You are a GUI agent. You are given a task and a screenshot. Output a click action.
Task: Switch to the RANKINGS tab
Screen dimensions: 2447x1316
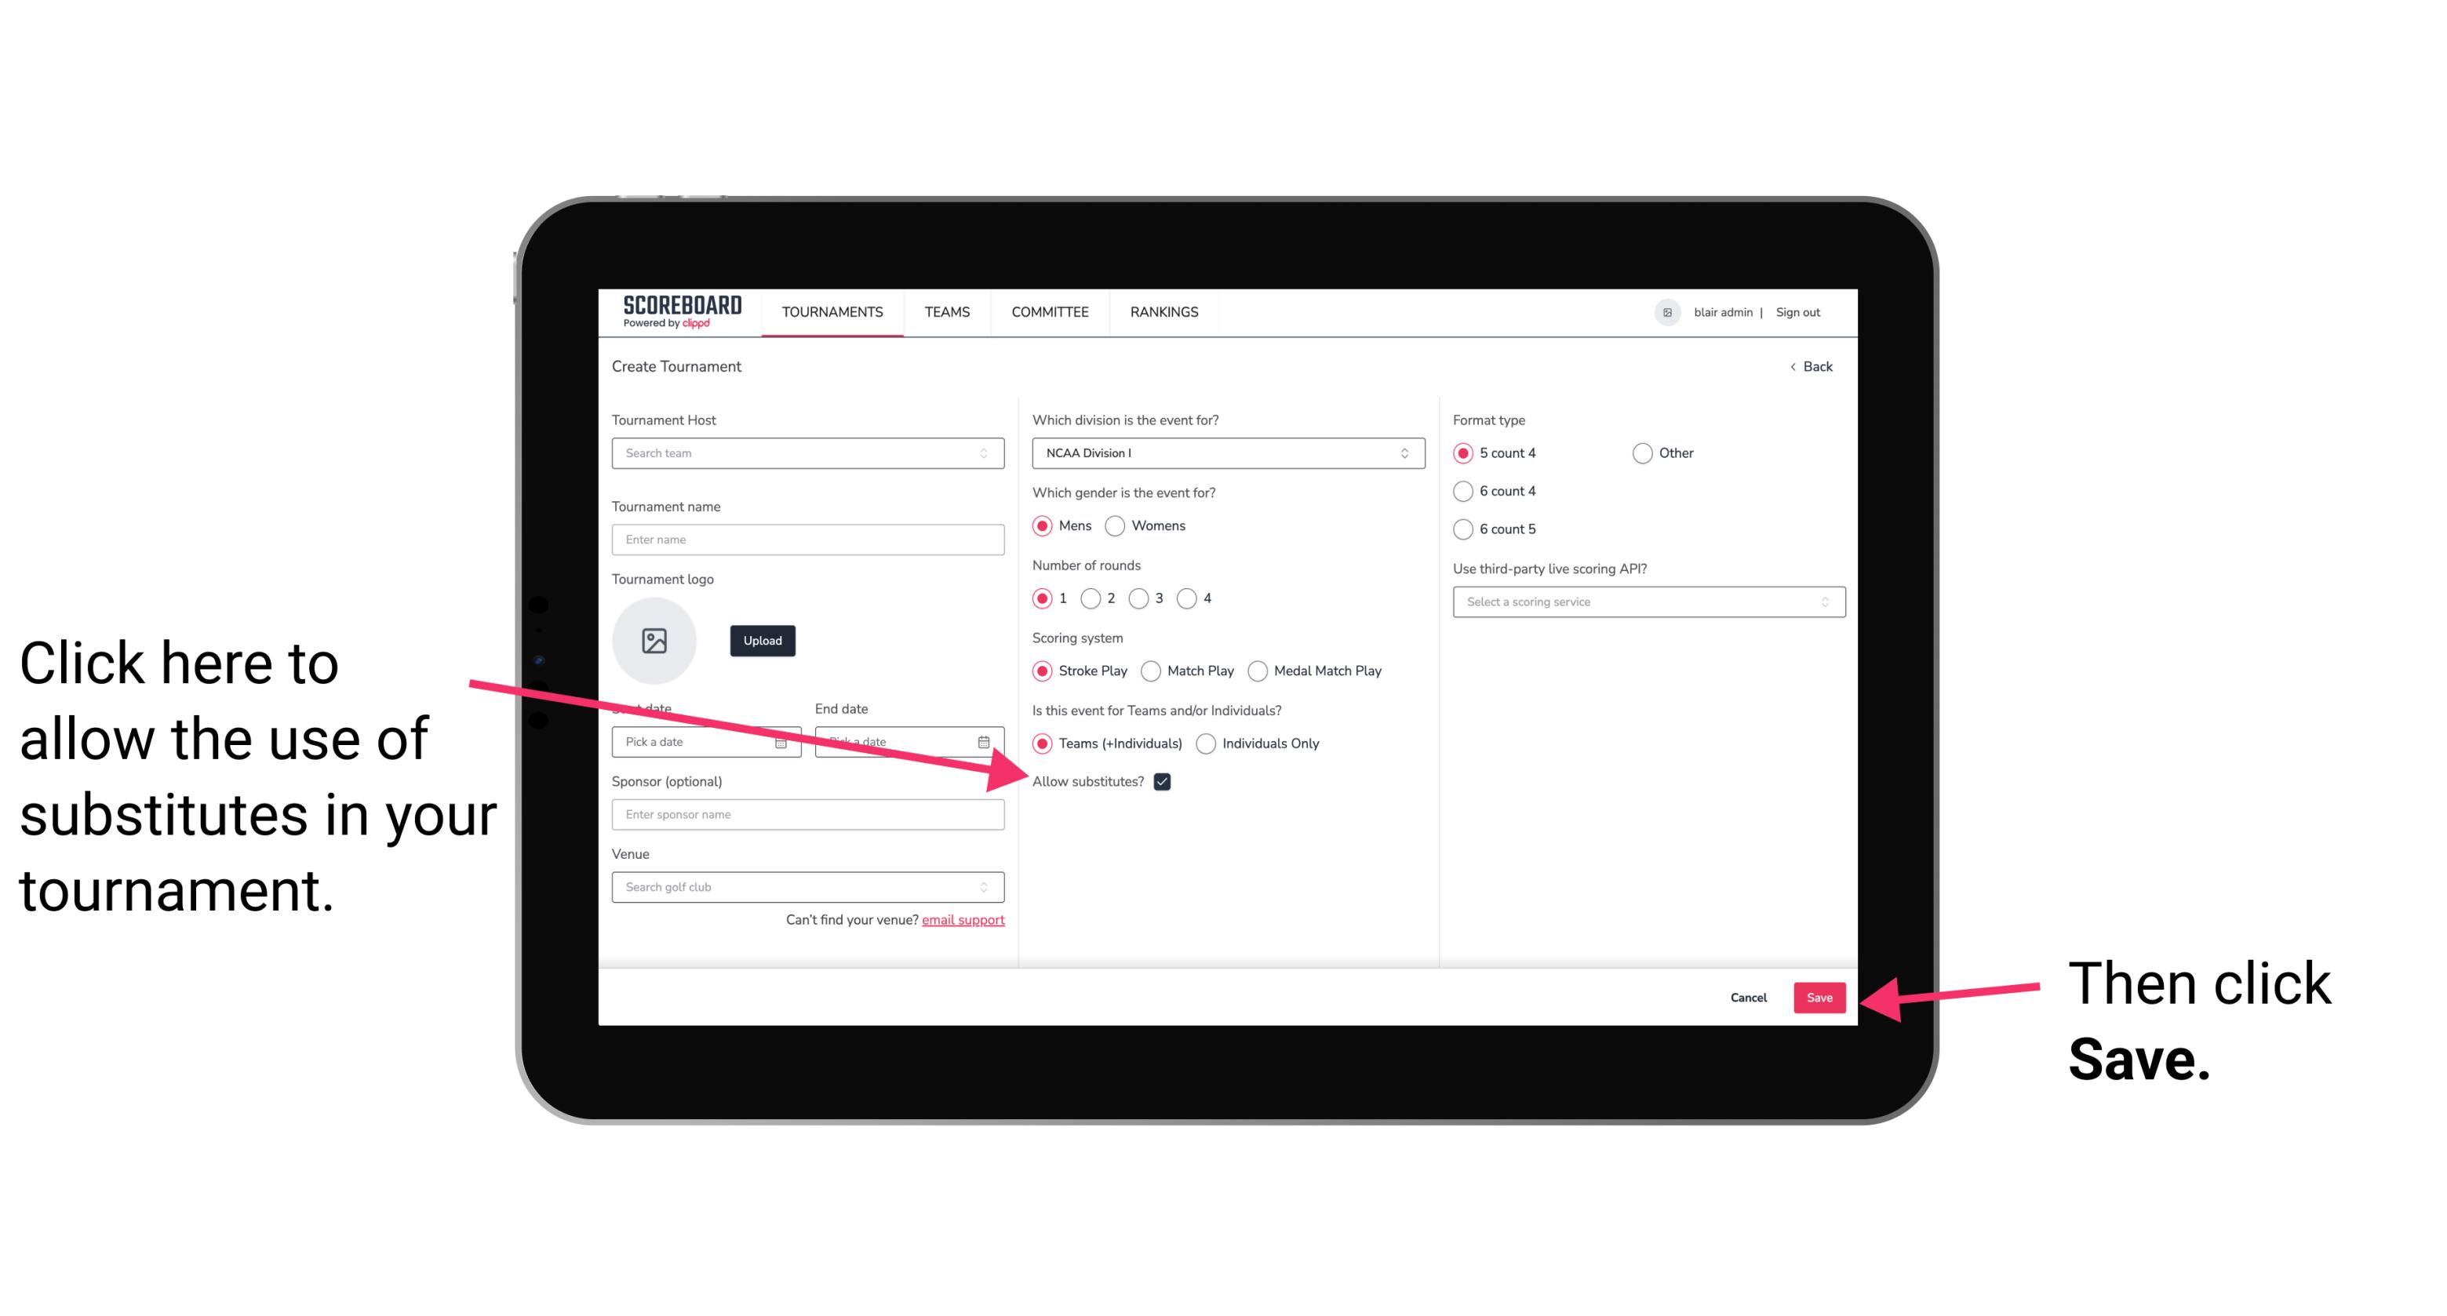(1163, 311)
